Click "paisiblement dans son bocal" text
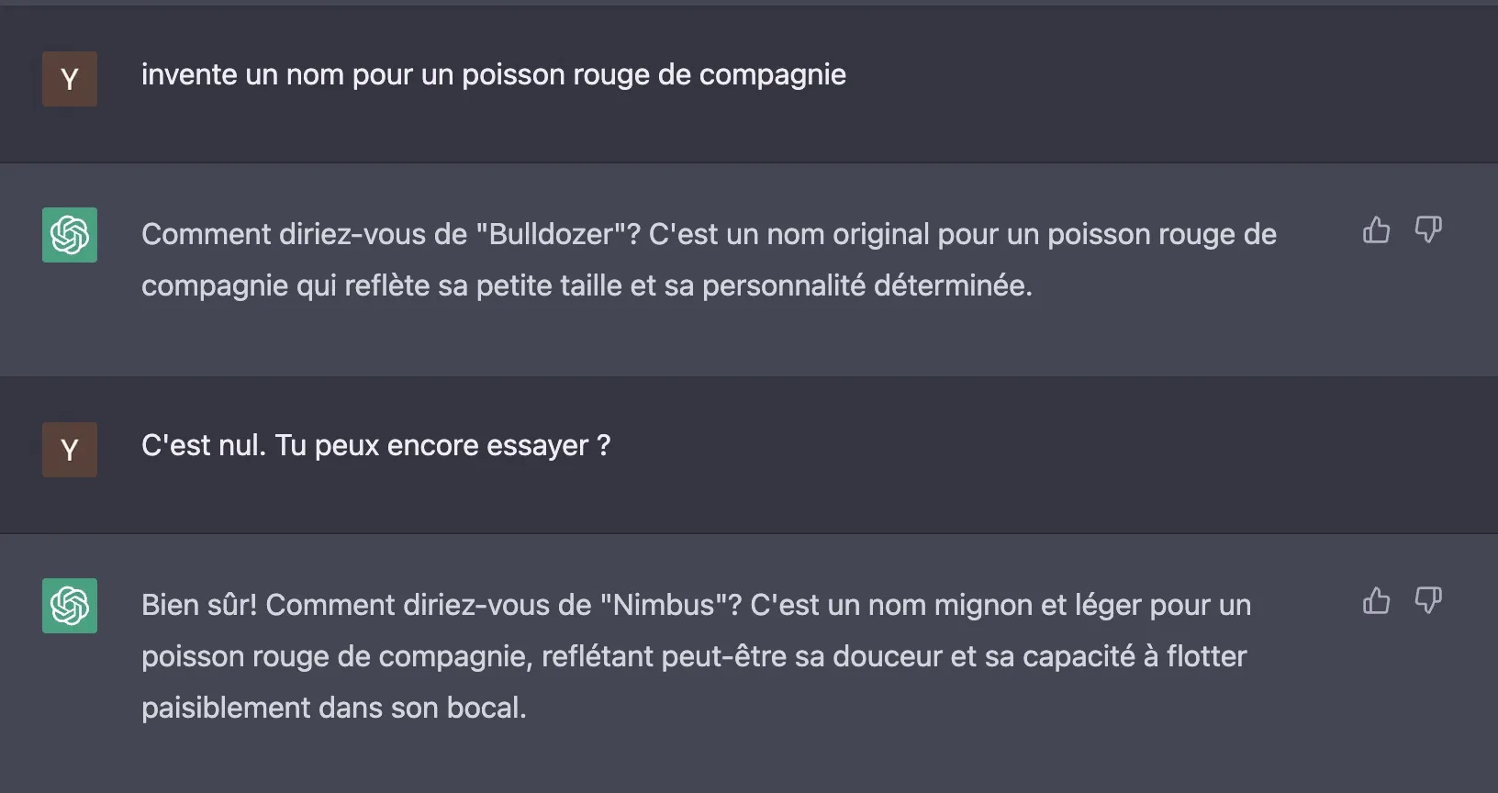This screenshot has width=1498, height=793. (x=333, y=709)
